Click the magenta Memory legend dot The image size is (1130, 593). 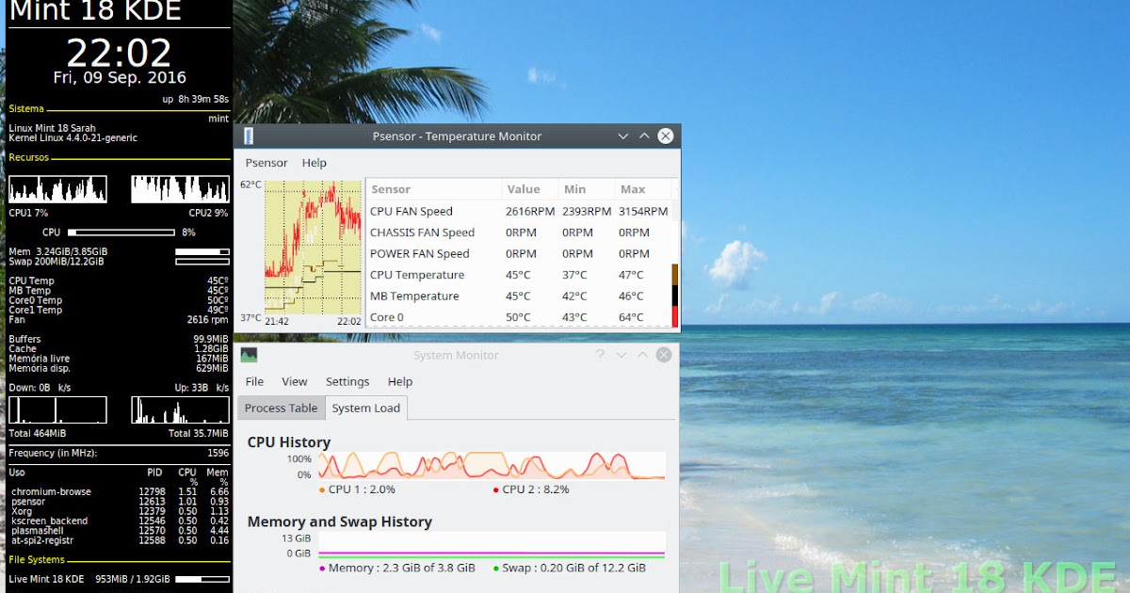click(322, 569)
